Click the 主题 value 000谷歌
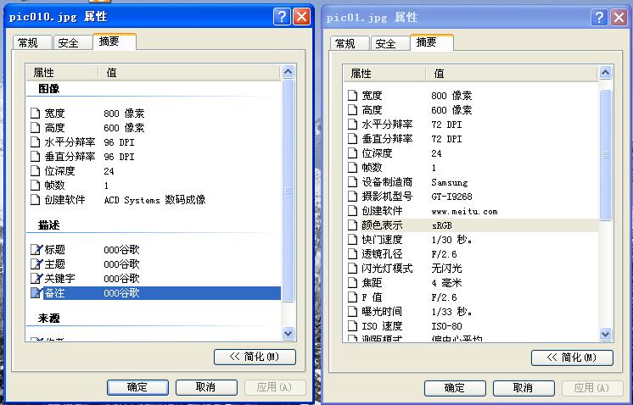The height and width of the screenshot is (405, 633). click(121, 264)
